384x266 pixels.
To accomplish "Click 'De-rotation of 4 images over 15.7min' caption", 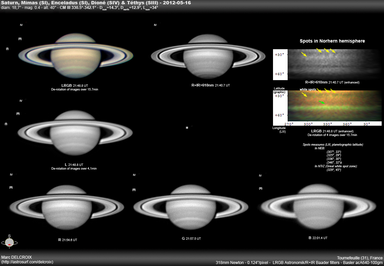I will coord(332,135).
